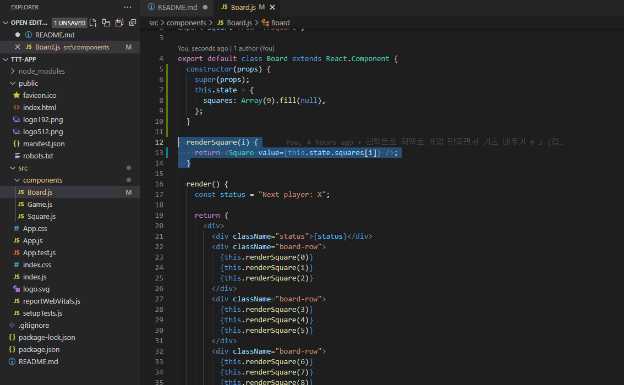Click src breadcrumb segment
The height and width of the screenshot is (385, 624).
click(x=153, y=23)
